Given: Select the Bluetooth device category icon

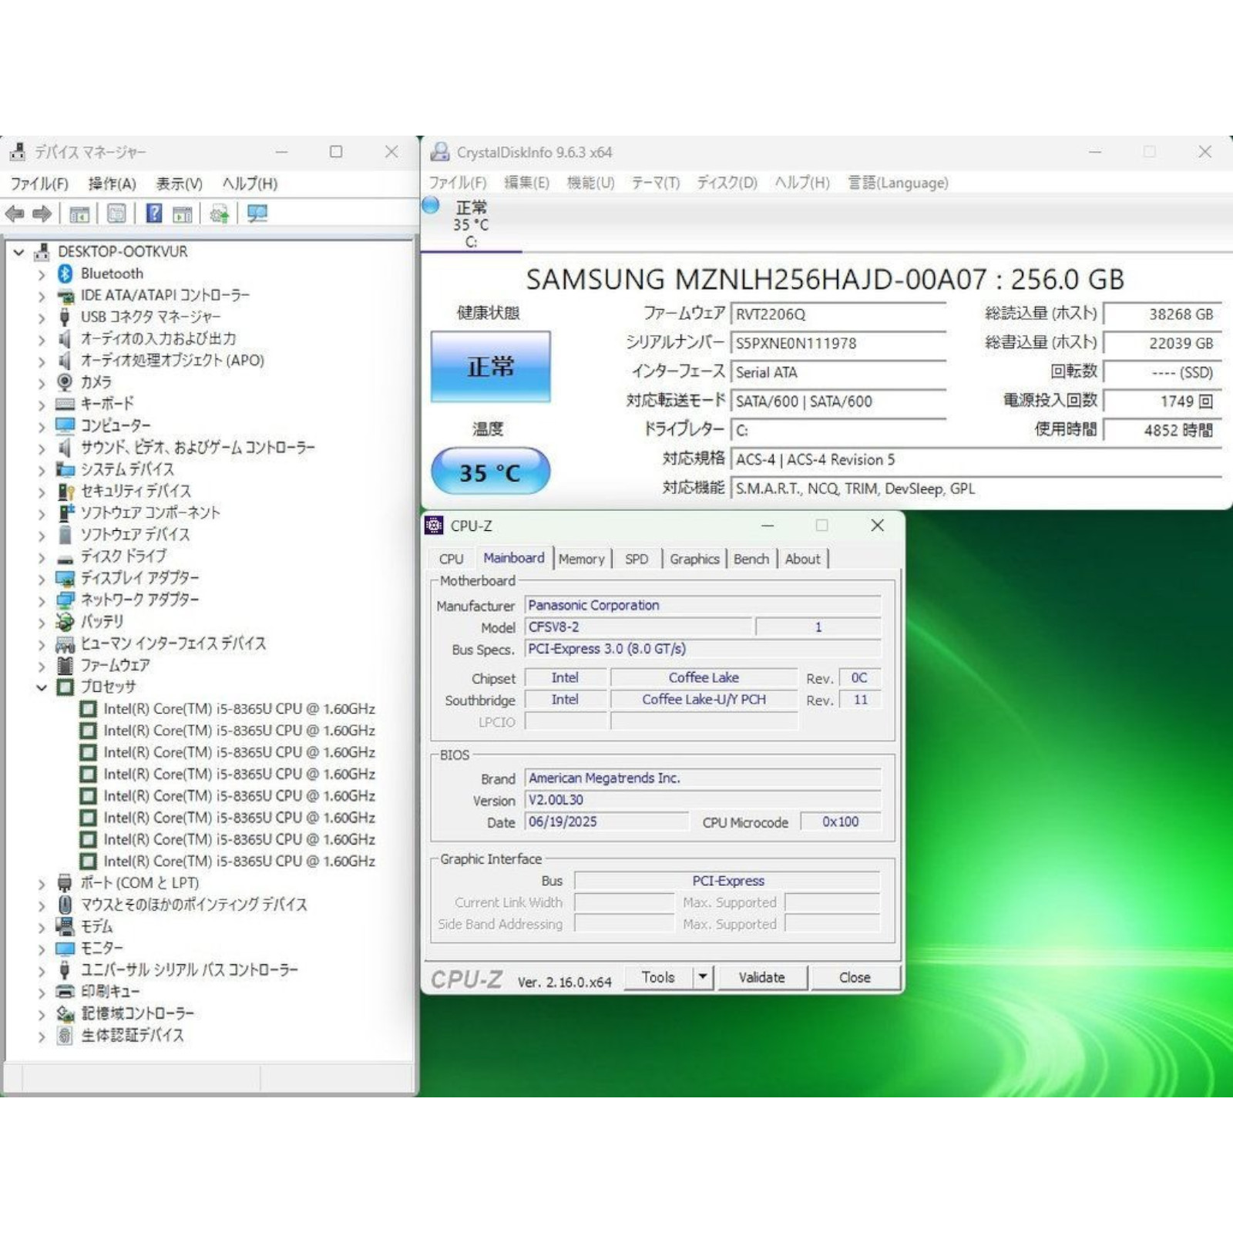Looking at the screenshot, I should pos(66,274).
